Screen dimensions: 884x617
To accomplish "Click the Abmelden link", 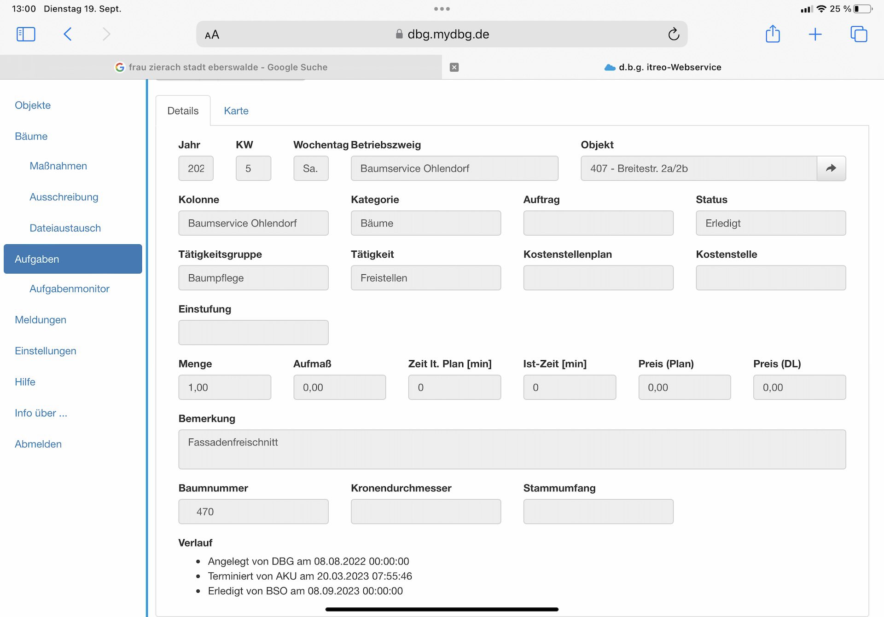I will tap(38, 444).
